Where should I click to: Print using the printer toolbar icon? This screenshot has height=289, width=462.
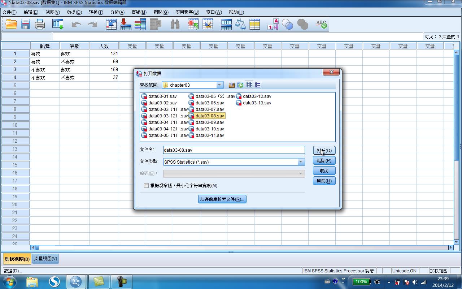(40, 24)
